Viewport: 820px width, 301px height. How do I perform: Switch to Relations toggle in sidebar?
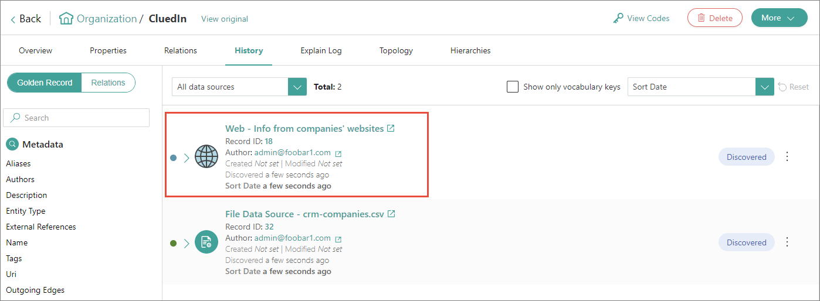point(108,83)
